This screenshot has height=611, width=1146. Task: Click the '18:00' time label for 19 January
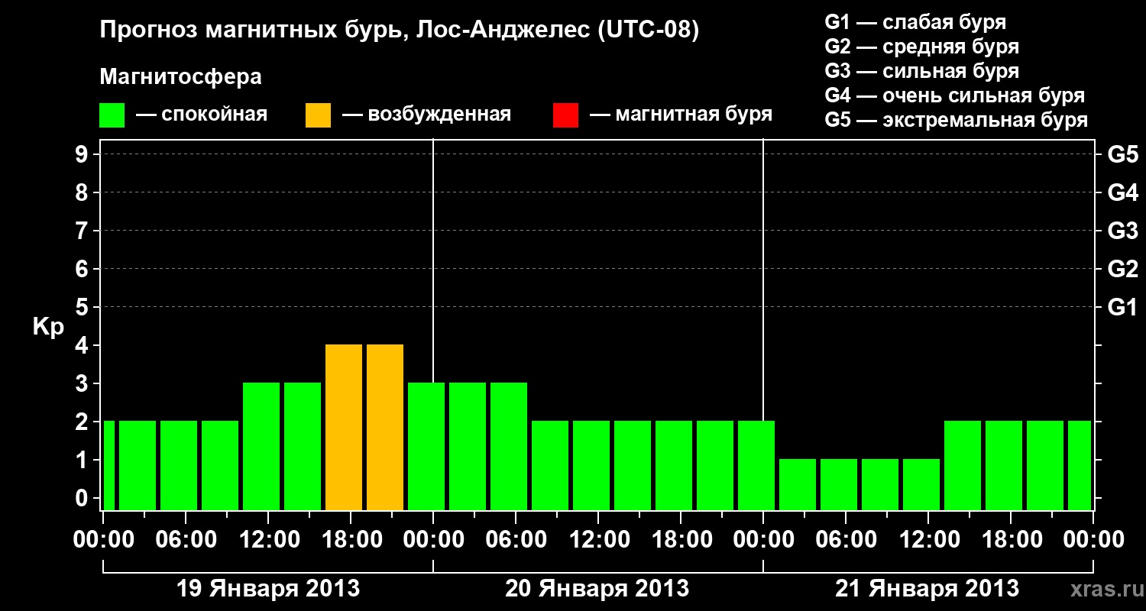[x=351, y=539]
